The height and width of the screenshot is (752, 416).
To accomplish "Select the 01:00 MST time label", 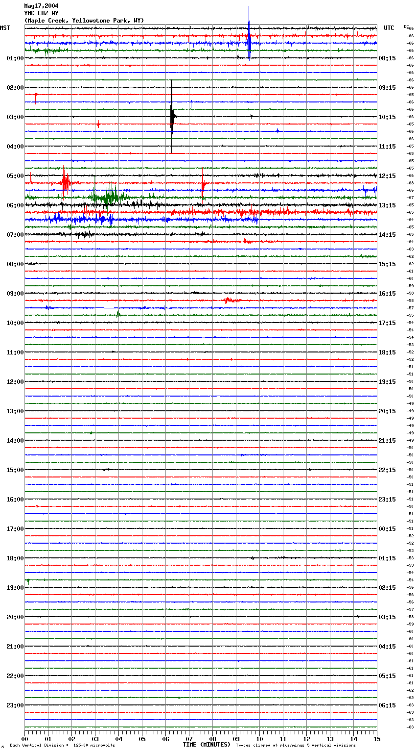I will (15, 58).
